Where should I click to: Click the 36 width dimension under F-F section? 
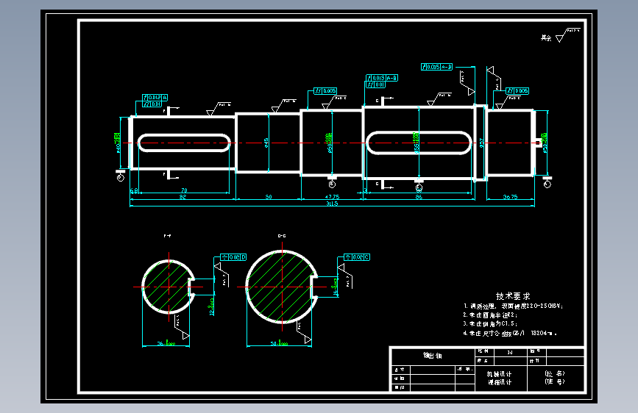pyautogui.click(x=166, y=343)
